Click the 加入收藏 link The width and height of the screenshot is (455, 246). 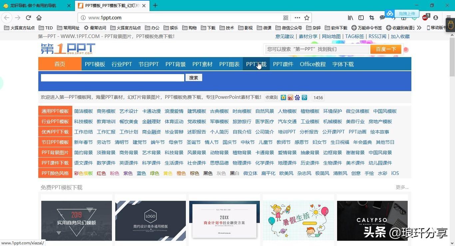coord(400,36)
